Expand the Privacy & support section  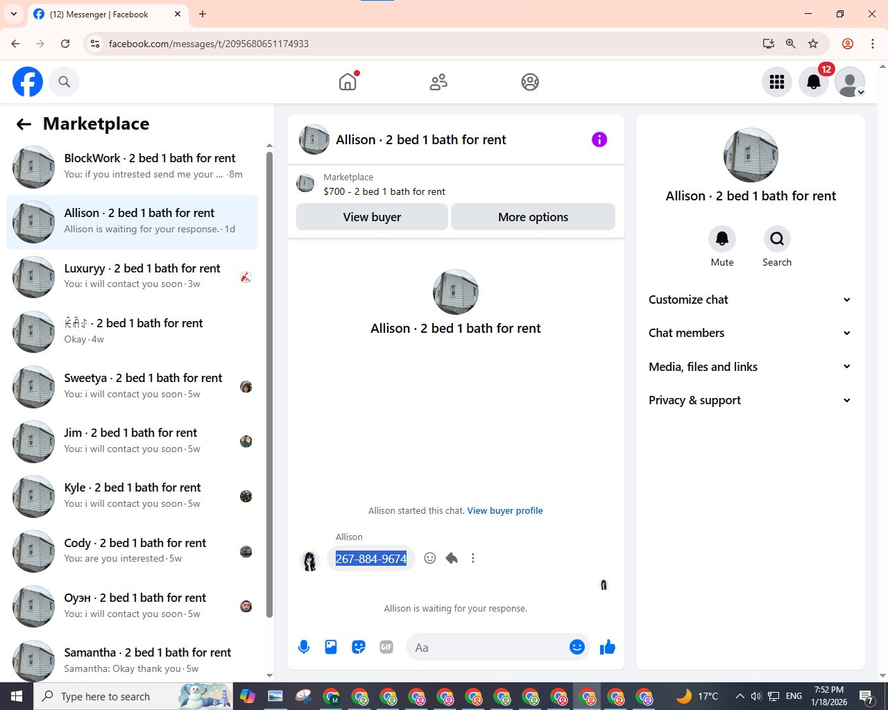(750, 400)
